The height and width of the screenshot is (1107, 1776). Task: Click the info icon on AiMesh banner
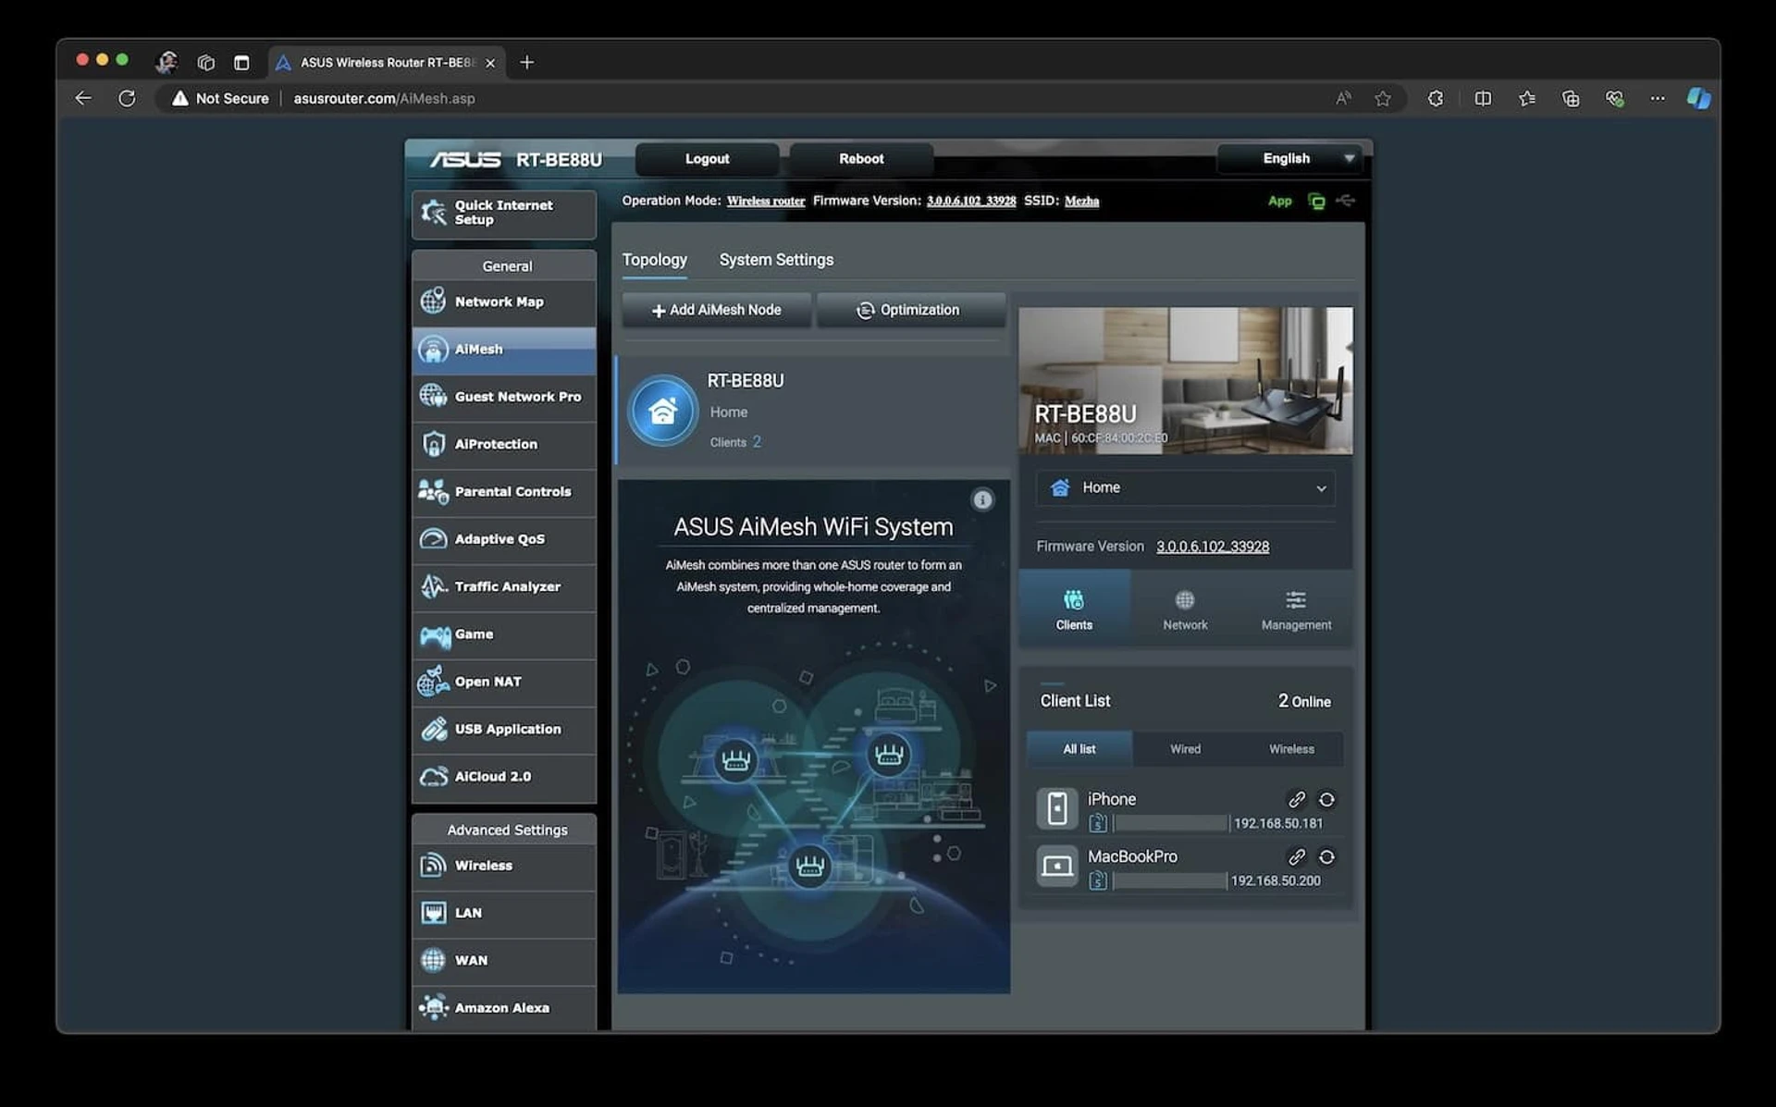(x=982, y=500)
